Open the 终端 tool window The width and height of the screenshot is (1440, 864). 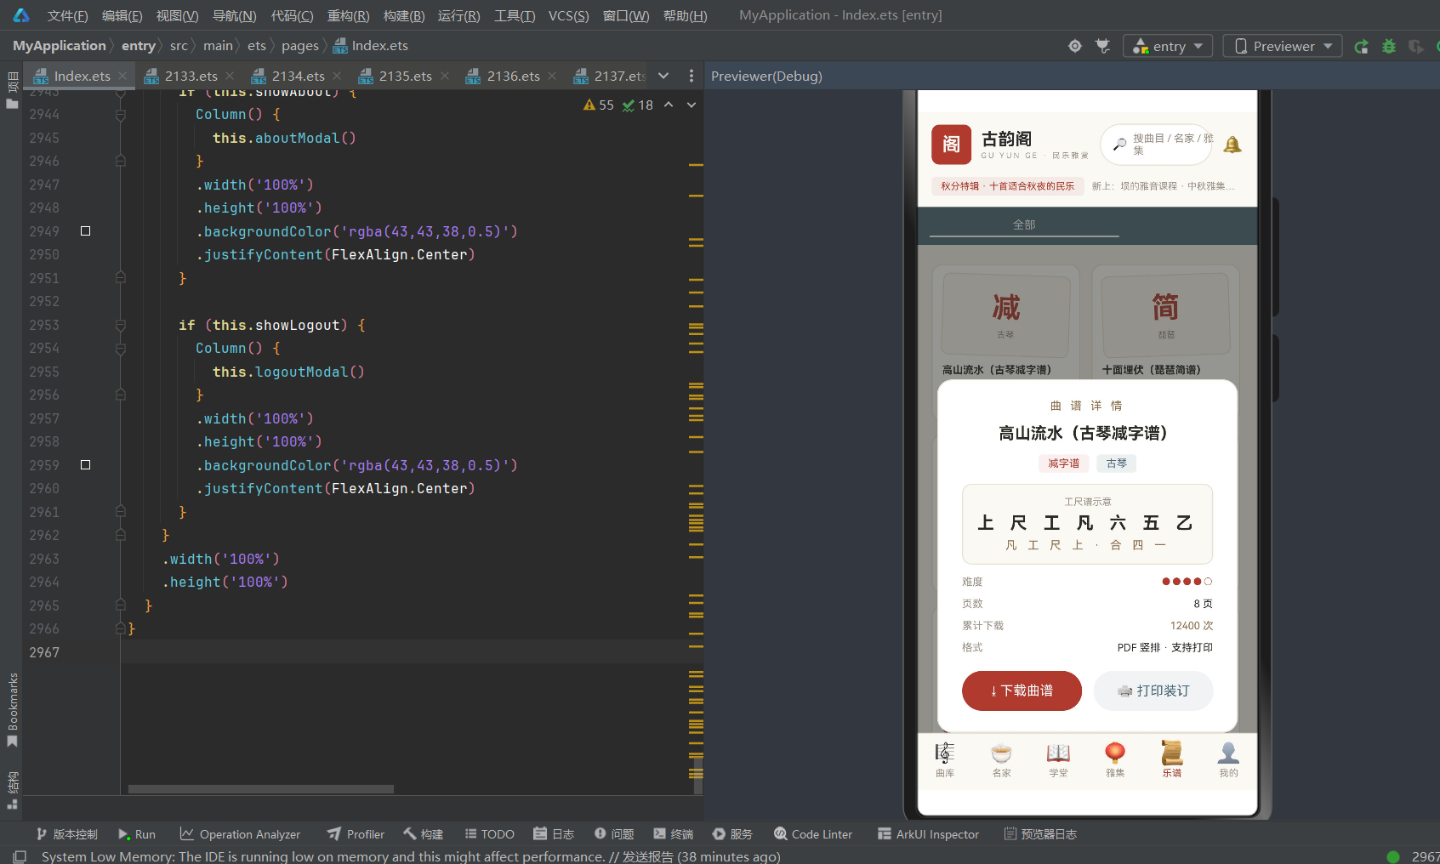(674, 834)
